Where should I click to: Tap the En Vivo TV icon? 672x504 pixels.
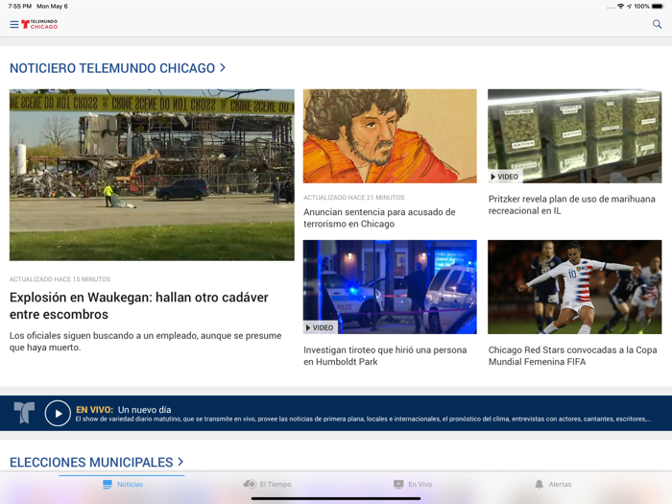[x=398, y=484]
